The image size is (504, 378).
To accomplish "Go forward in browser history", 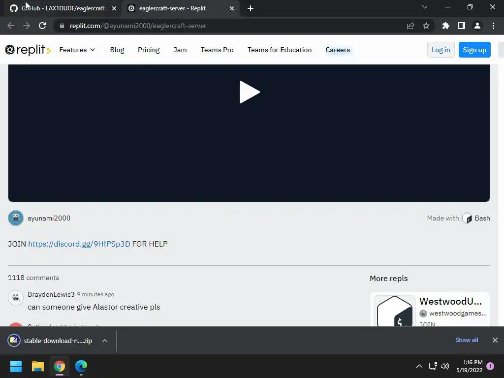I will pyautogui.click(x=27, y=26).
